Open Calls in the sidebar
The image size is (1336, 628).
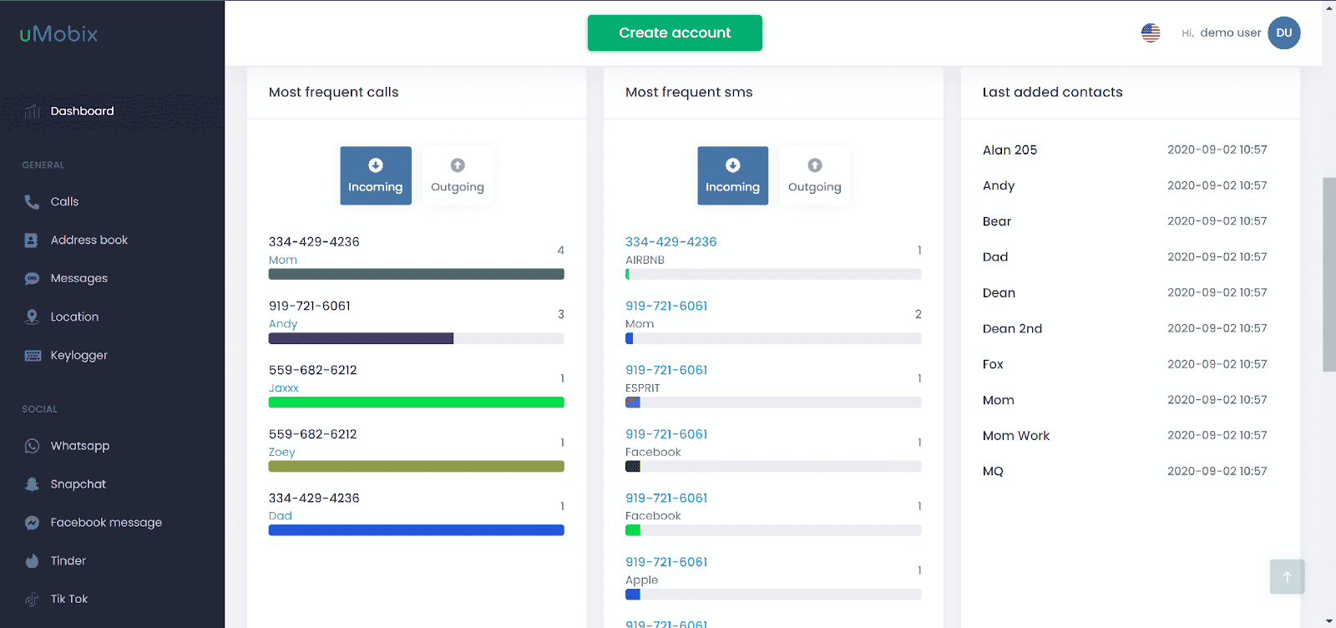64,202
